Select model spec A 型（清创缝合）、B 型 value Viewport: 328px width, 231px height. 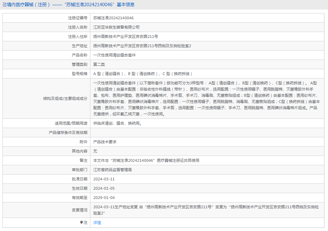(x=143, y=74)
